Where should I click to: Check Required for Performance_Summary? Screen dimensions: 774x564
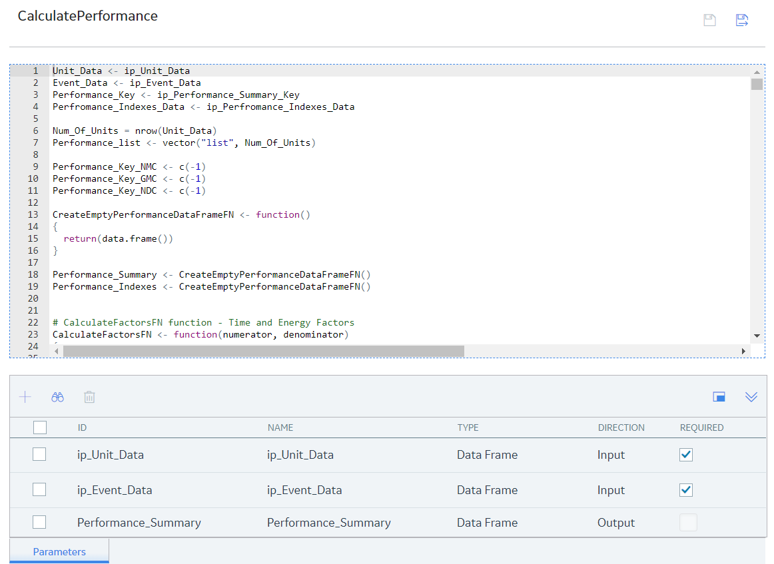pyautogui.click(x=688, y=522)
